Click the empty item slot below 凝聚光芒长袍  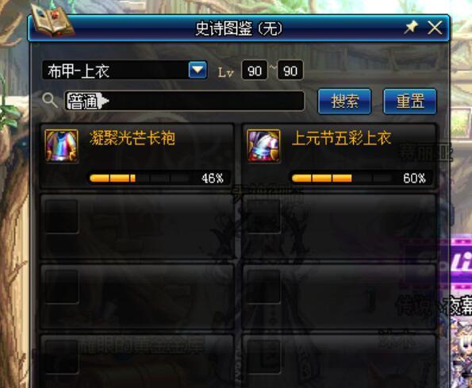click(x=136, y=227)
